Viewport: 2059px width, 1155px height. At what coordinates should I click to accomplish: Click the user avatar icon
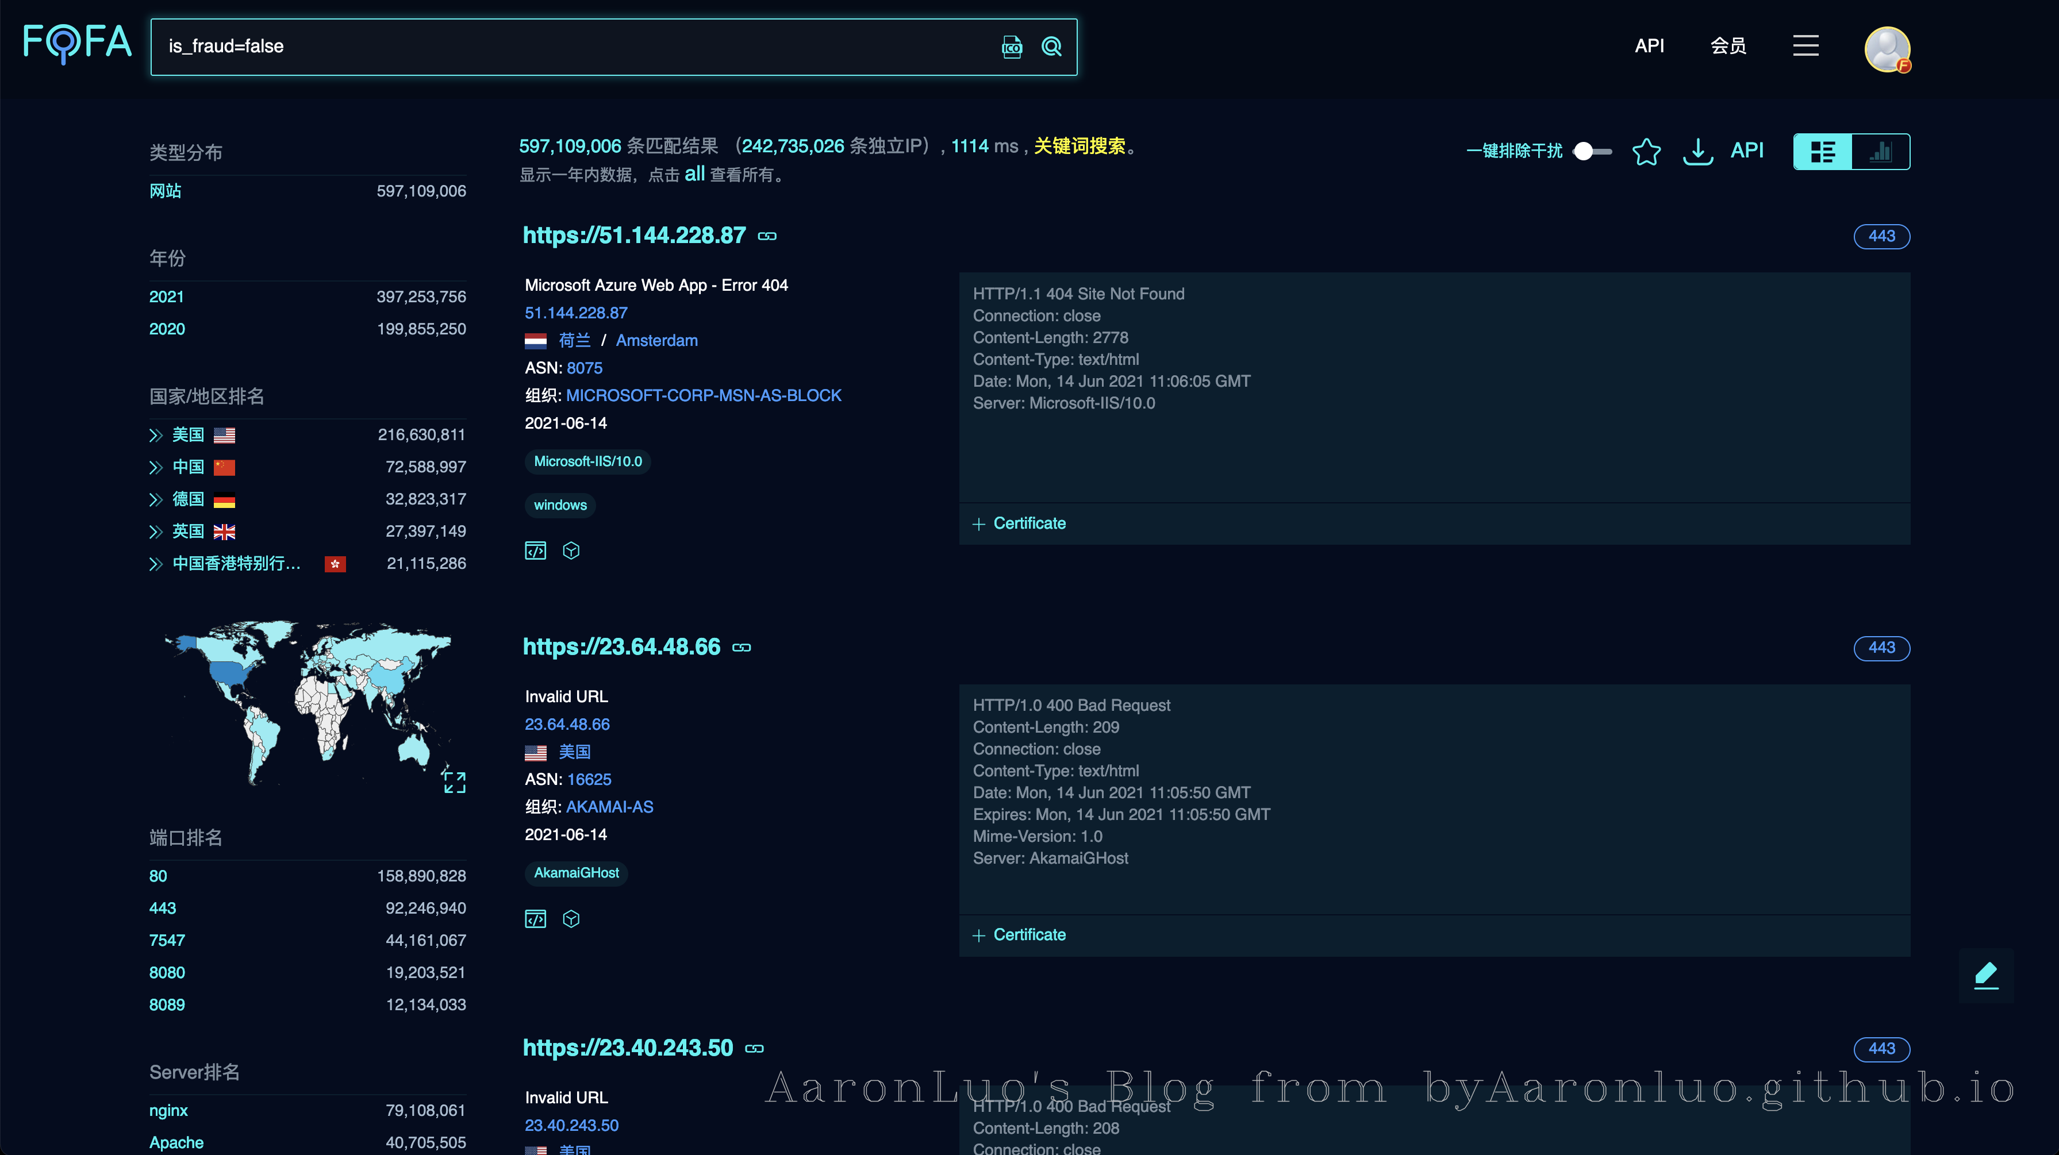(1887, 49)
